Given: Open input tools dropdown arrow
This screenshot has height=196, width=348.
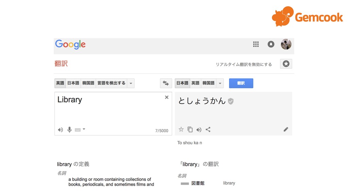Looking at the screenshot, I should (84, 129).
